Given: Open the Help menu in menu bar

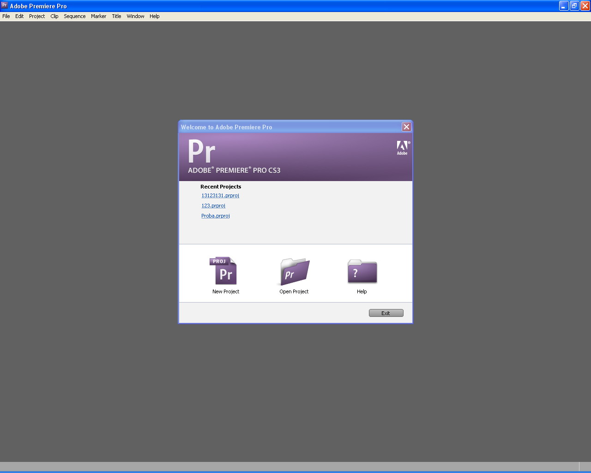Looking at the screenshot, I should click(155, 16).
